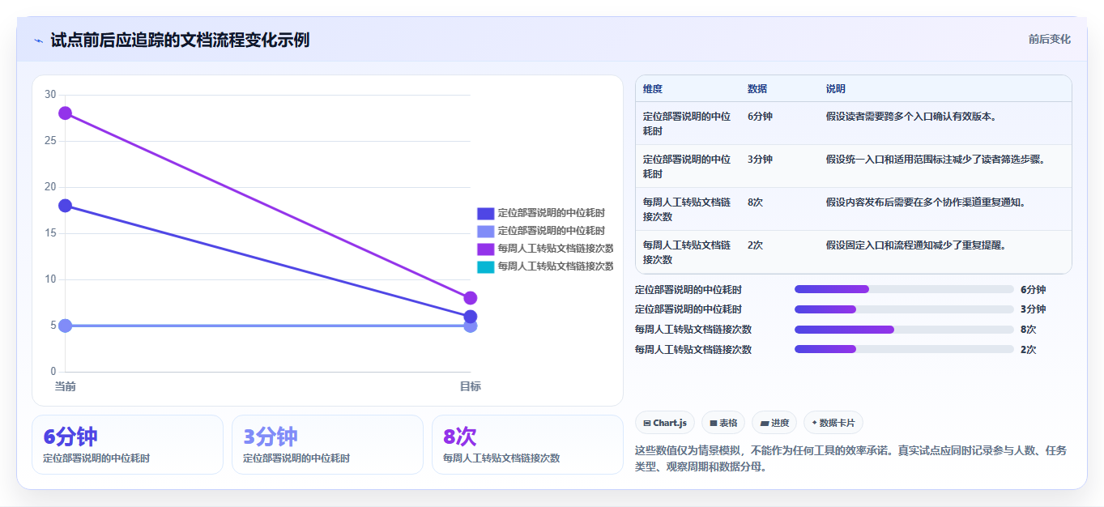The image size is (1104, 507).
Task: Click the text 假设固定入口和流程通知减少了重复提醒。
Action: pos(916,245)
